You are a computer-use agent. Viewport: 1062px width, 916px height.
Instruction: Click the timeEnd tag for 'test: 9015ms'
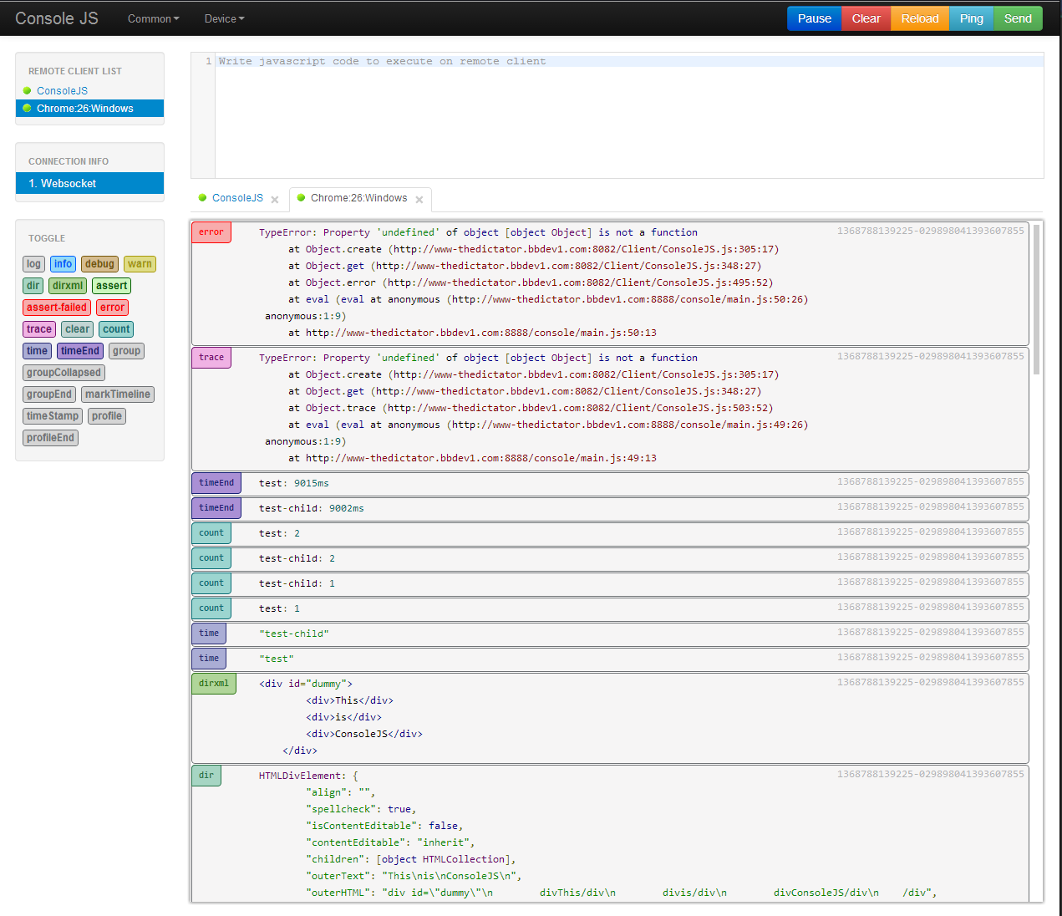pyautogui.click(x=216, y=483)
